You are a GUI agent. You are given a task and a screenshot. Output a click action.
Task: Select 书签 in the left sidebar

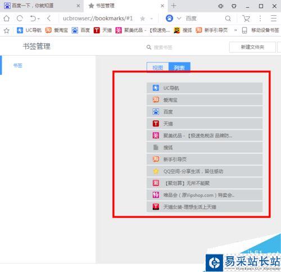(18, 65)
